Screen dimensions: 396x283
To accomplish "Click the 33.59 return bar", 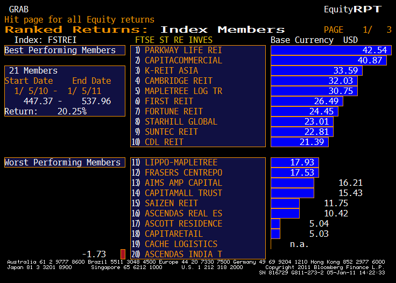I will [316, 70].
